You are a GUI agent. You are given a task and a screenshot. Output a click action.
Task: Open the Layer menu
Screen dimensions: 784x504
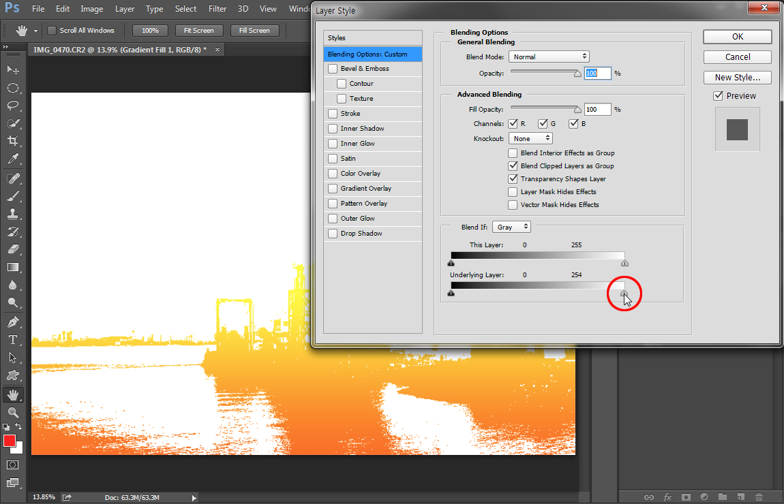[125, 9]
